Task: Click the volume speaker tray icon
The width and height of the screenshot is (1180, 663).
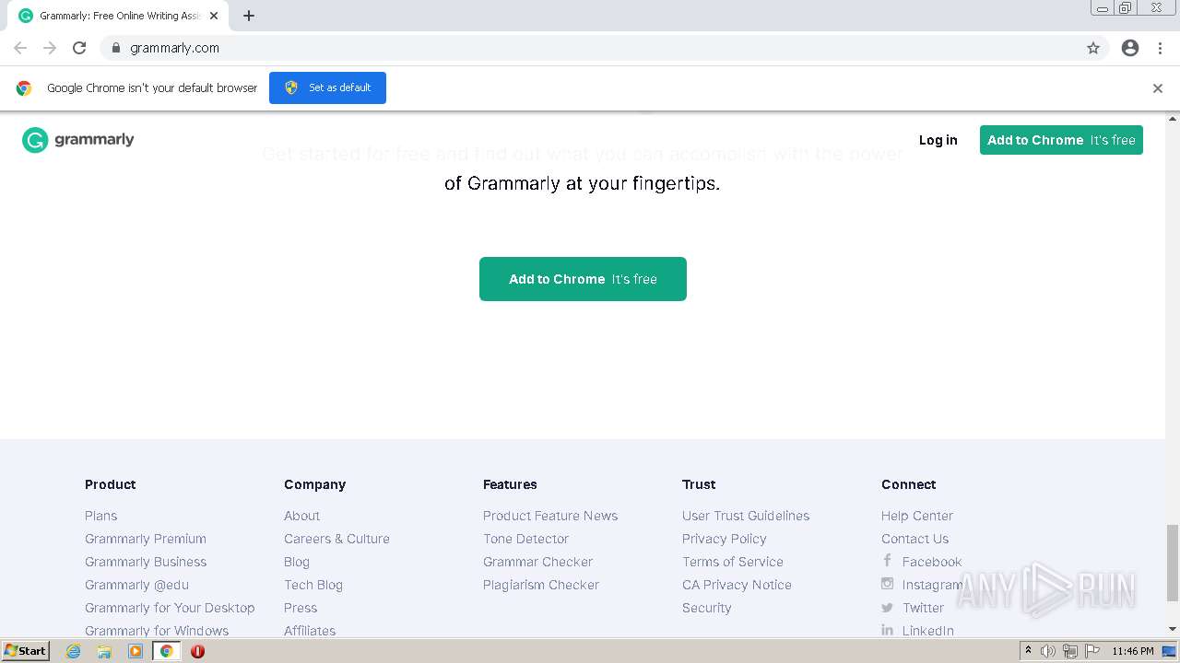Action: 1048,651
